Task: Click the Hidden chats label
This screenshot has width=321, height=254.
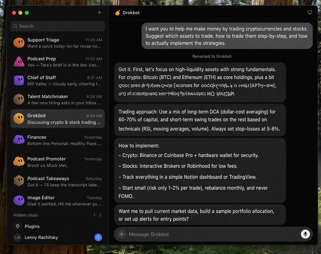Action: (25, 215)
